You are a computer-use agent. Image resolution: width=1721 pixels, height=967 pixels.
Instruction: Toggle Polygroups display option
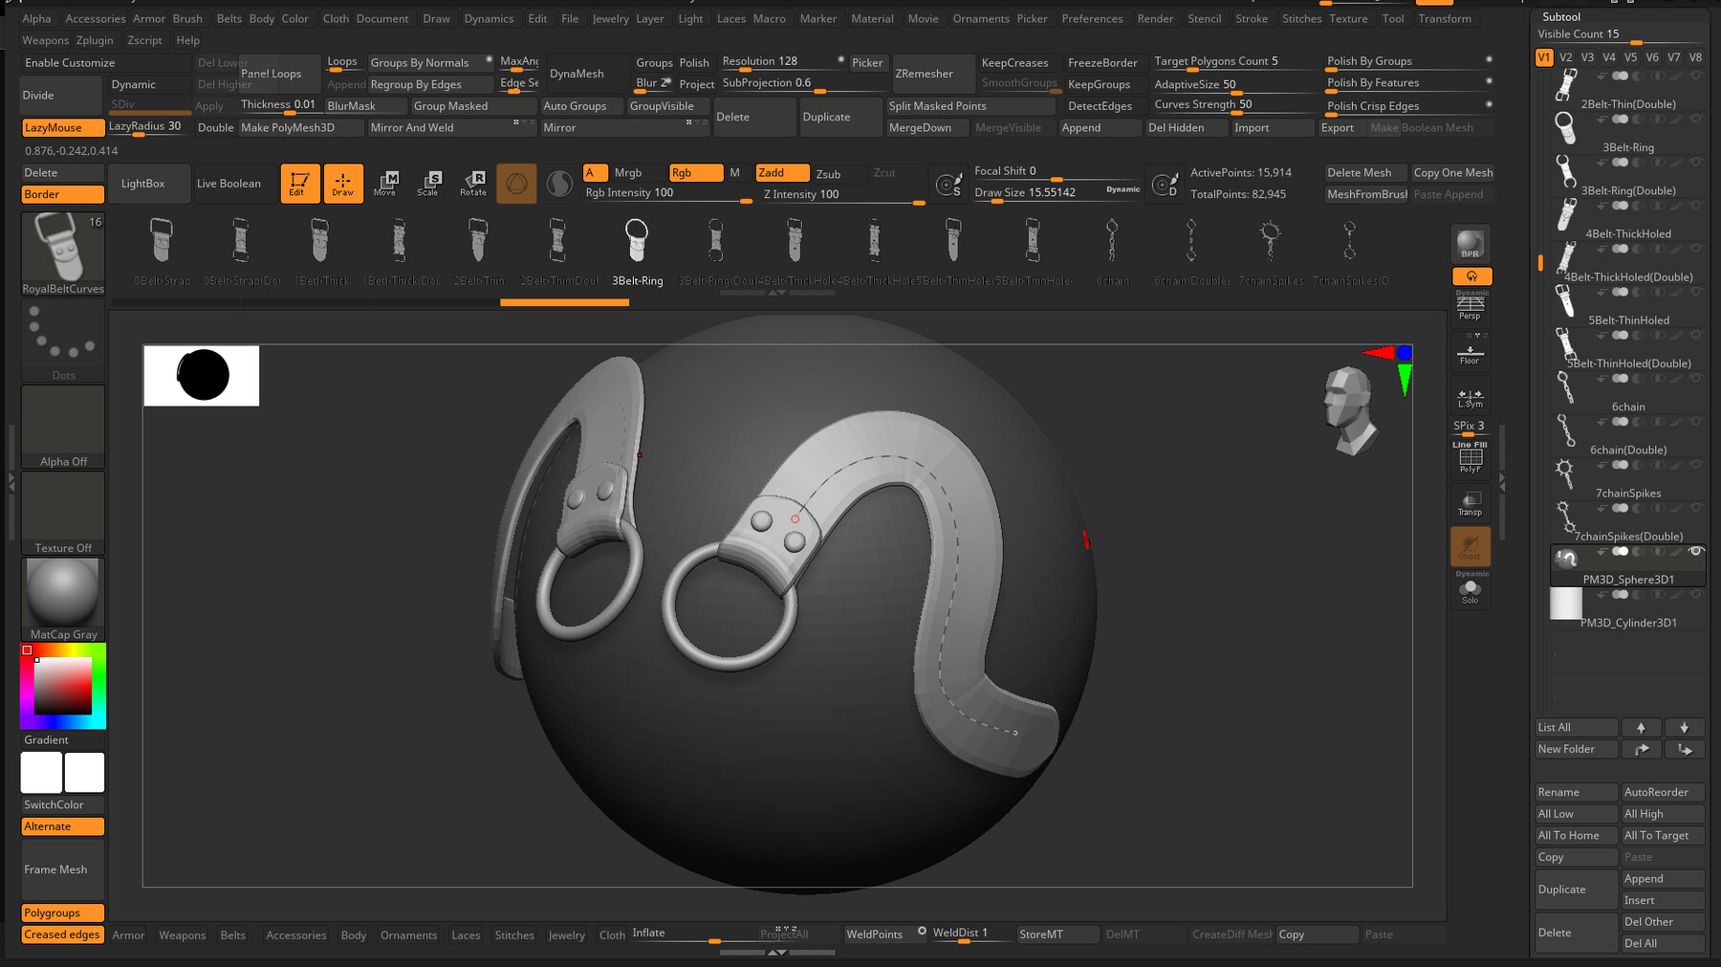click(63, 913)
